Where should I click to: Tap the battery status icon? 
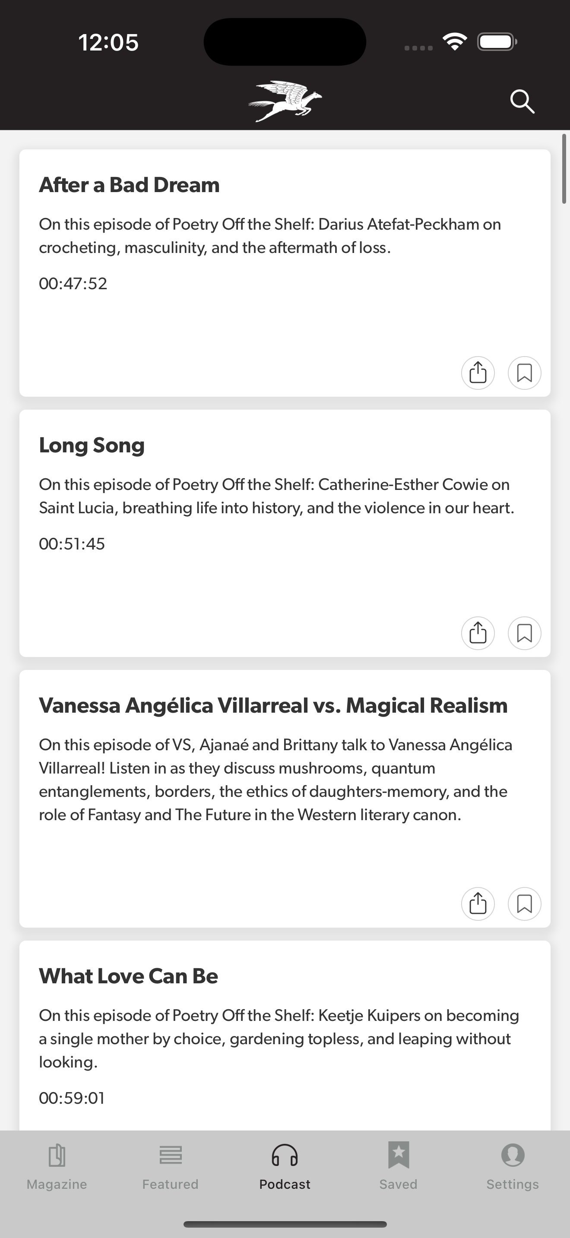click(497, 42)
